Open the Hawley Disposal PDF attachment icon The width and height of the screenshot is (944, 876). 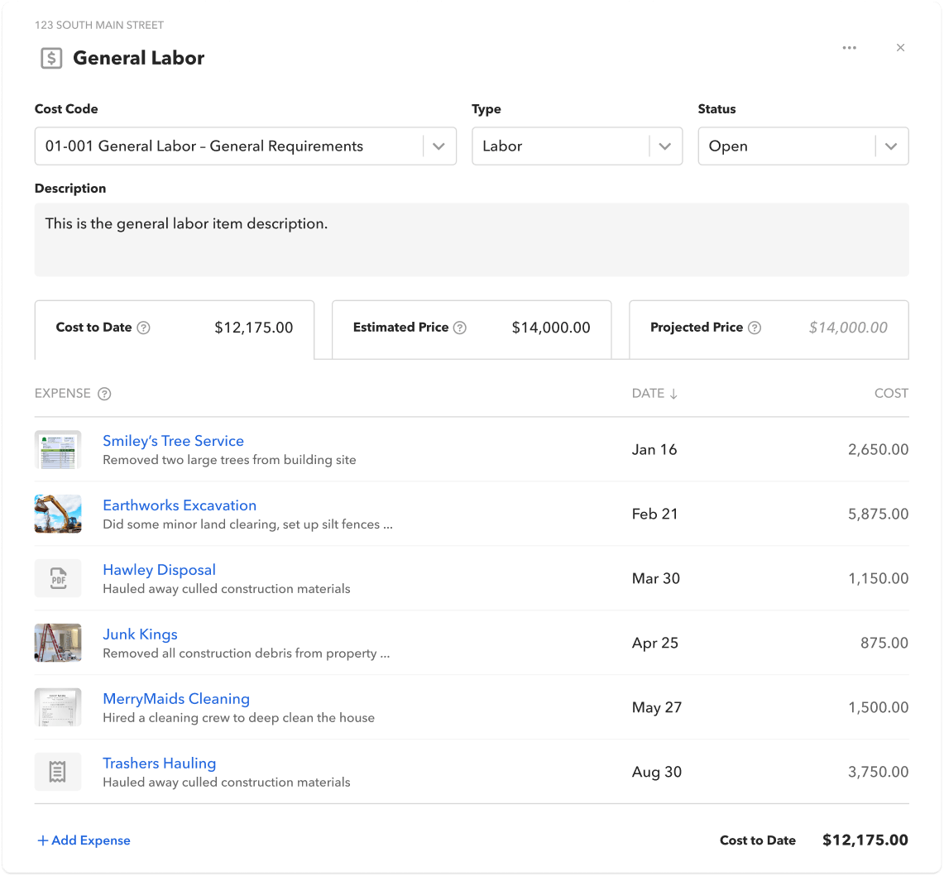[58, 578]
